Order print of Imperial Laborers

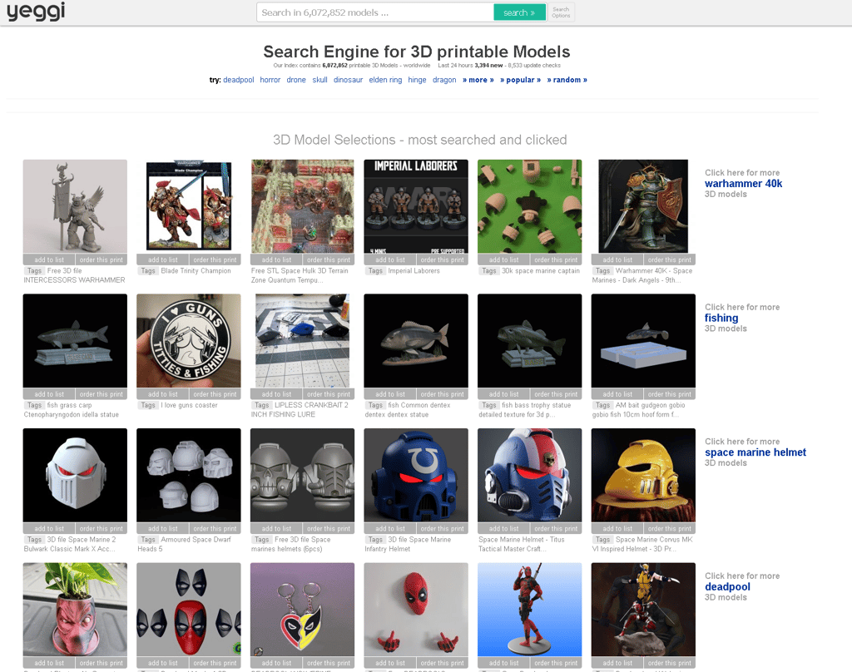[x=443, y=259]
